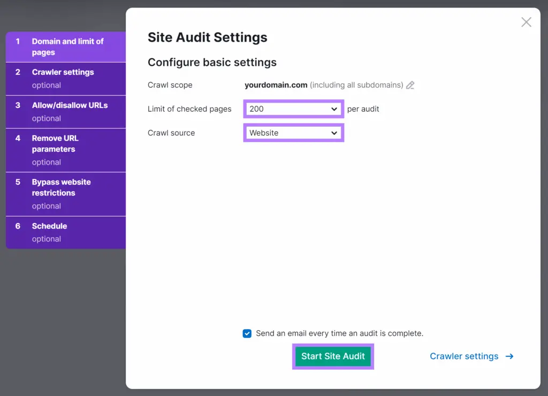Go to the Crawler settings step in sidebar
This screenshot has height=396, width=548.
coord(63,72)
